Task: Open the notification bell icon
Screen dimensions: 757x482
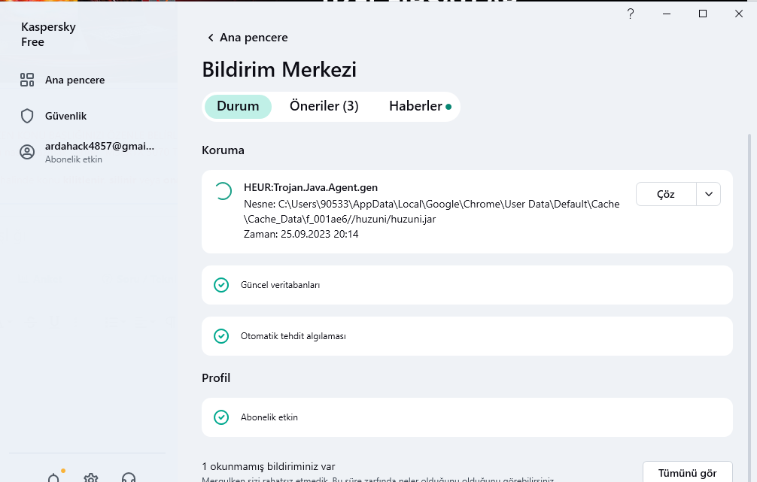Action: pyautogui.click(x=53, y=477)
